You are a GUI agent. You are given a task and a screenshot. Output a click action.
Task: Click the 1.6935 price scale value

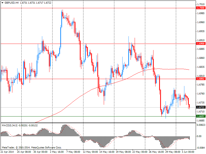[x=201, y=31]
